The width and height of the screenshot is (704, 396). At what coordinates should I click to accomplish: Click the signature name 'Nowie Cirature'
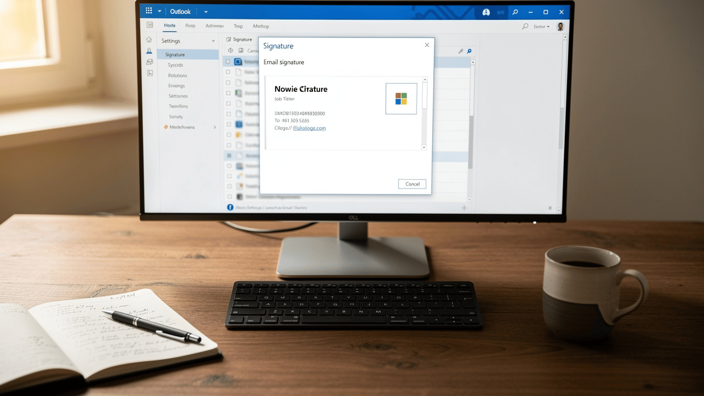(301, 89)
